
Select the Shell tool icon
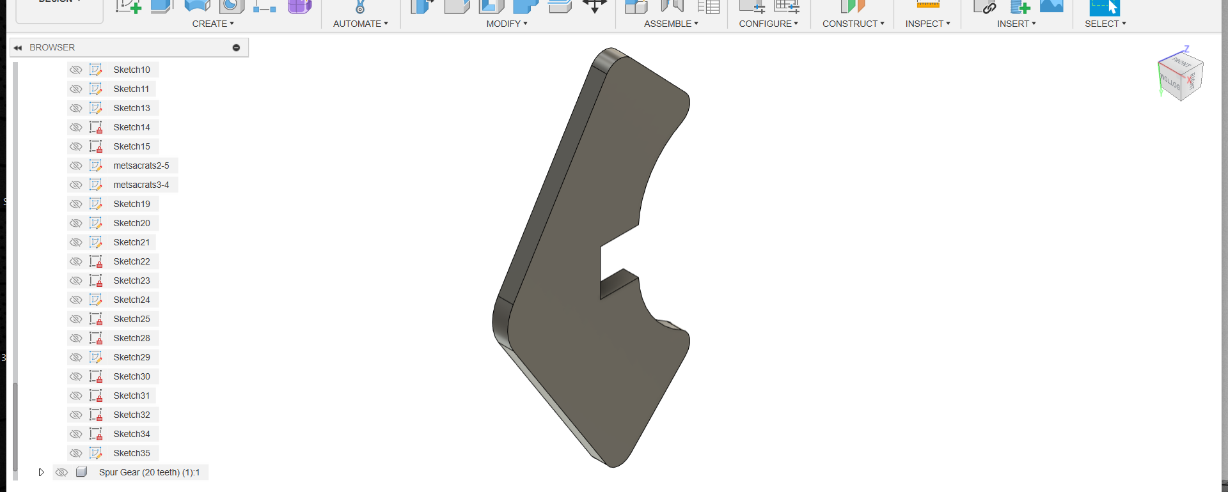(x=491, y=6)
